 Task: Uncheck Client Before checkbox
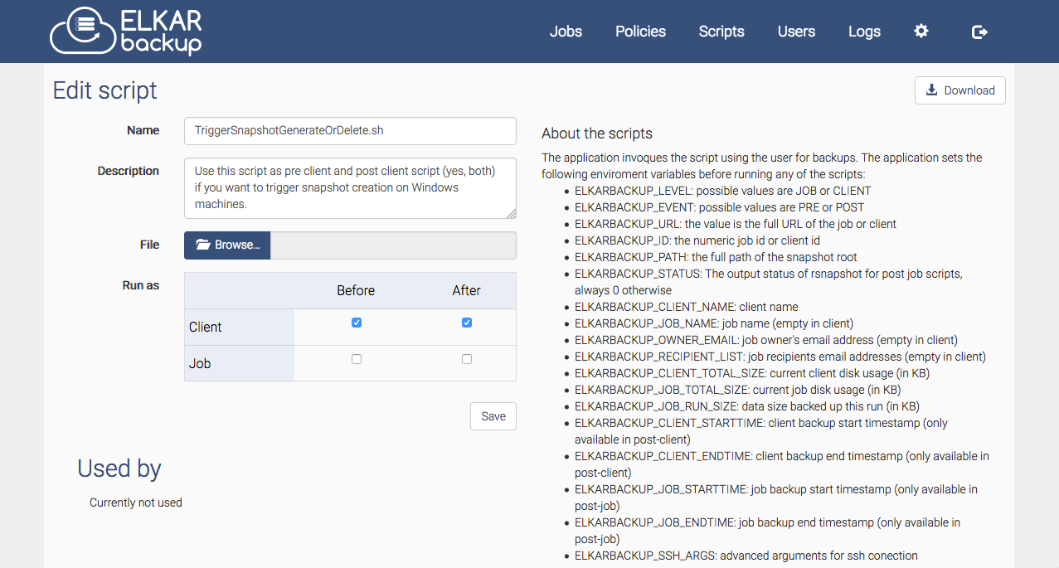(x=357, y=323)
